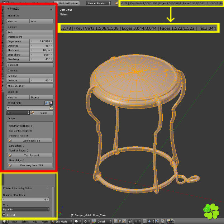Image resolution: width=224 pixels, height=224 pixels.
Task: Select edge select mode icon
Action: pyautogui.click(x=120, y=221)
